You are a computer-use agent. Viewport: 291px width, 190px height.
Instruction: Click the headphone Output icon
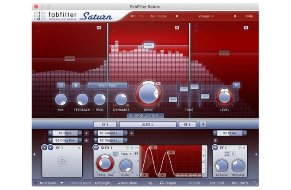pyautogui.click(x=162, y=183)
